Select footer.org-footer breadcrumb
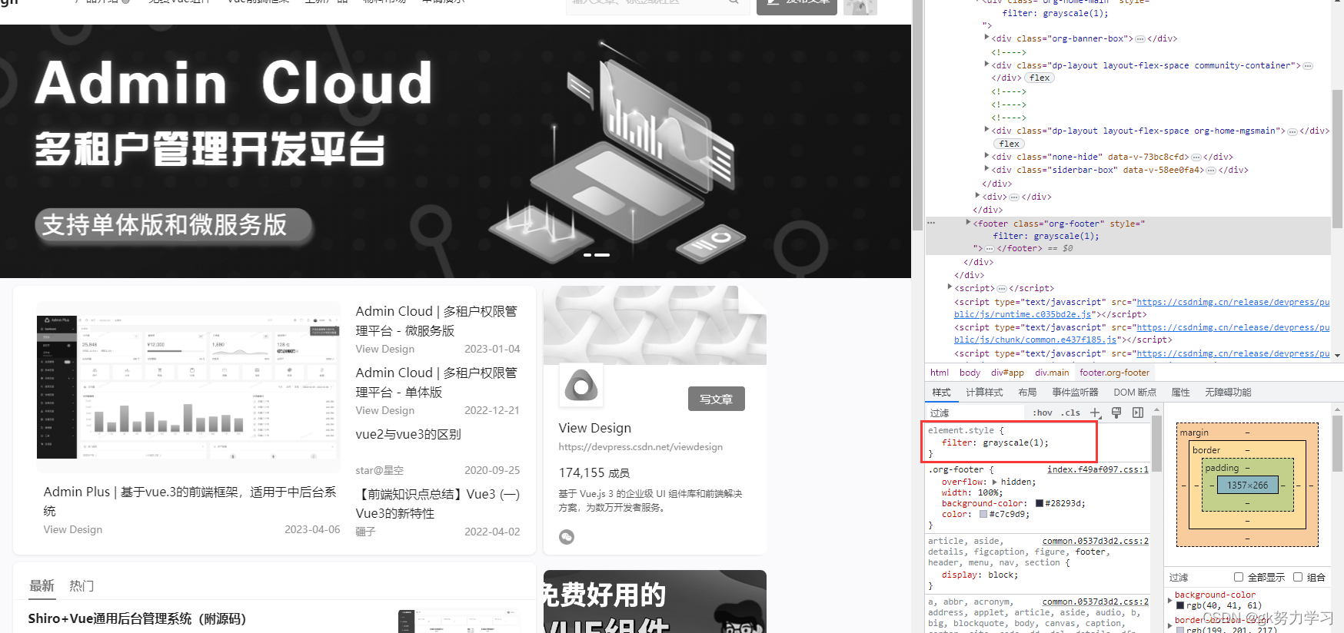 pos(1114,373)
